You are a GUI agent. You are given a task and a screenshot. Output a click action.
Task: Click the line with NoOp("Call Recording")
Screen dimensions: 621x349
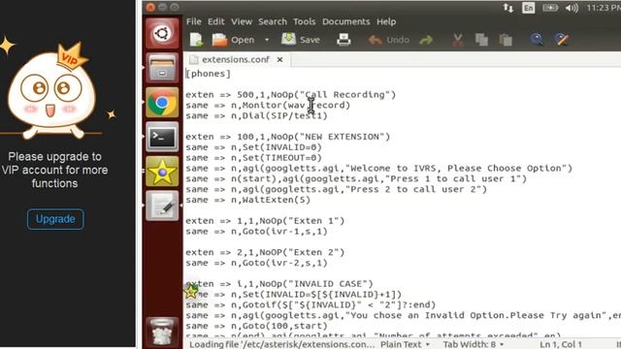[x=290, y=95]
